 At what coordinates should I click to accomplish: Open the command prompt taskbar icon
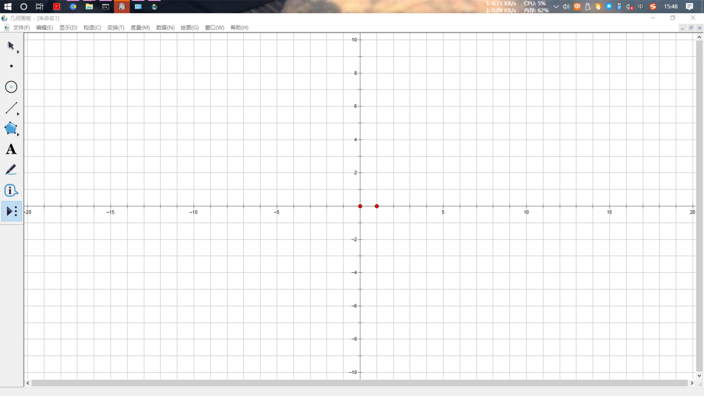pos(106,7)
